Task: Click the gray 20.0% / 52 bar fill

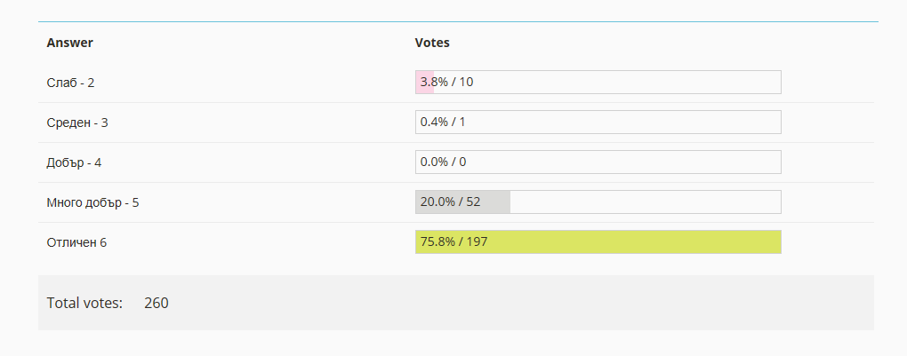Action: (462, 202)
